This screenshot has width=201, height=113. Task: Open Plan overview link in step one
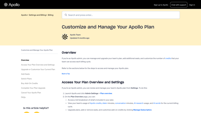[106, 93]
